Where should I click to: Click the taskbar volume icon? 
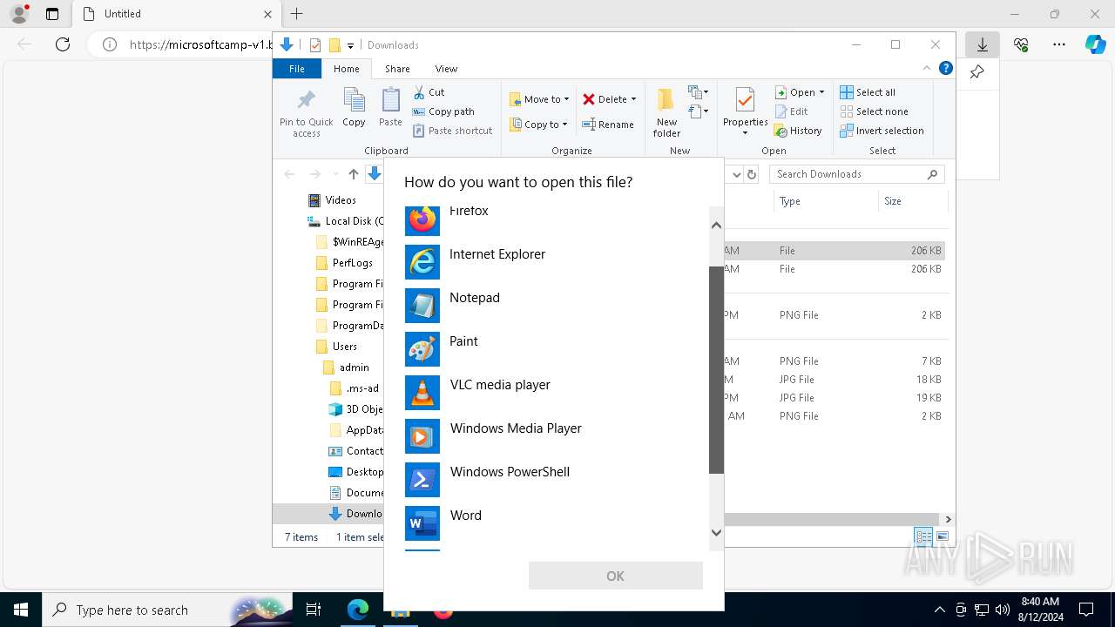point(1002,610)
